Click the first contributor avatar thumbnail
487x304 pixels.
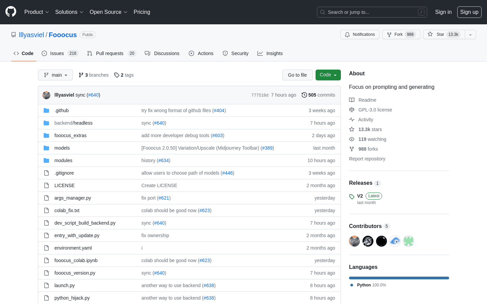(354, 241)
